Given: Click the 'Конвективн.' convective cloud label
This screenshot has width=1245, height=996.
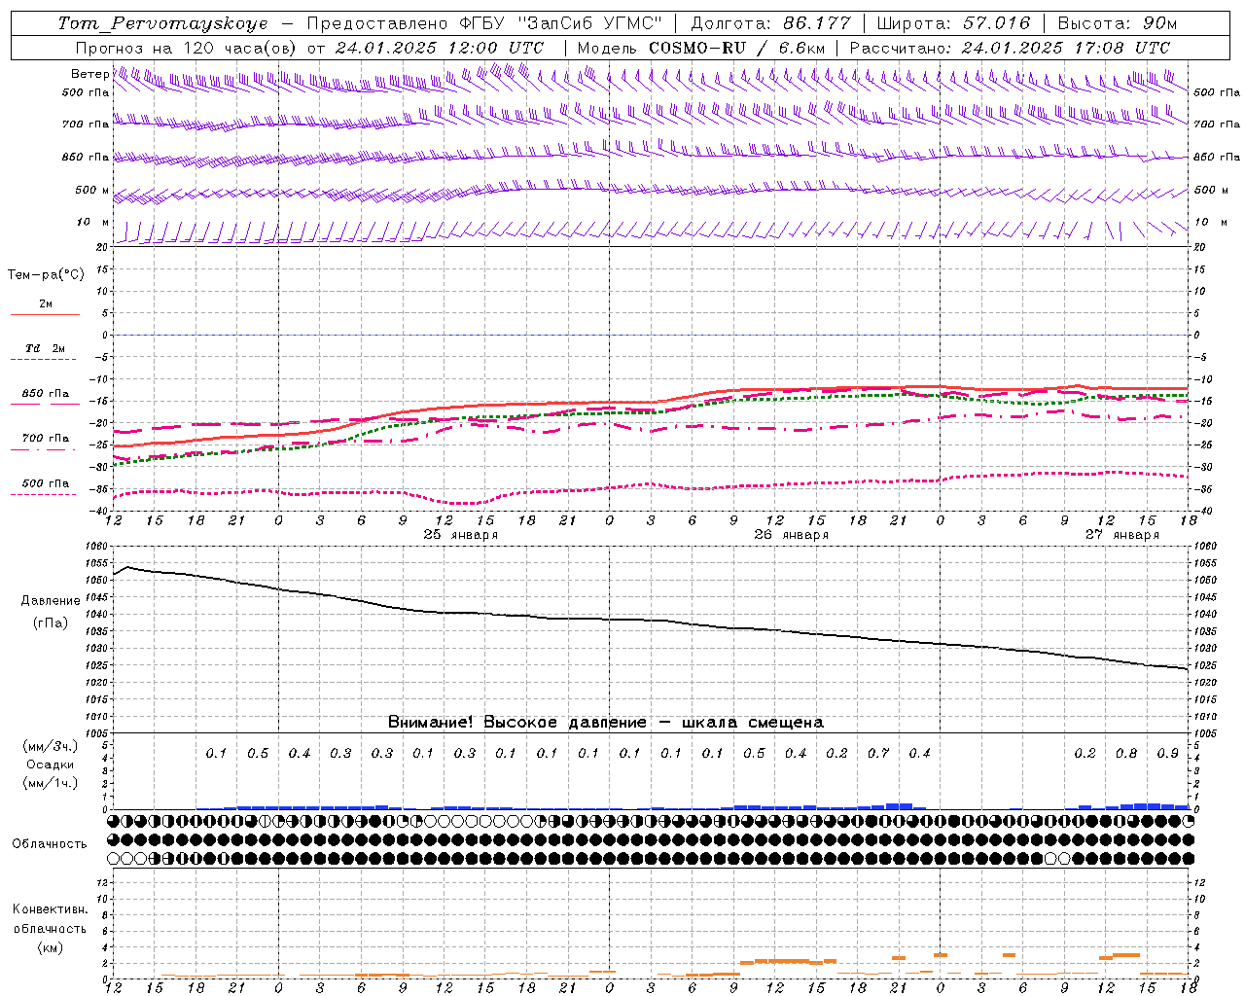Looking at the screenshot, I should [x=51, y=909].
